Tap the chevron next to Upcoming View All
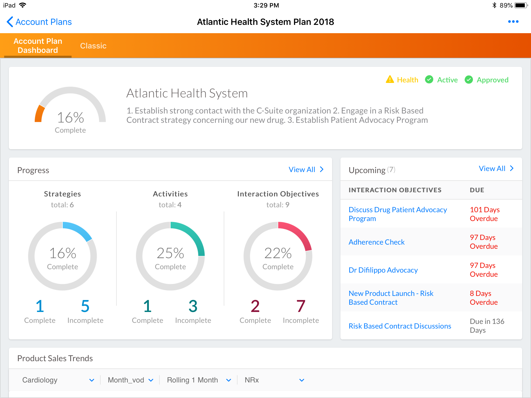The image size is (531, 398). pos(512,168)
